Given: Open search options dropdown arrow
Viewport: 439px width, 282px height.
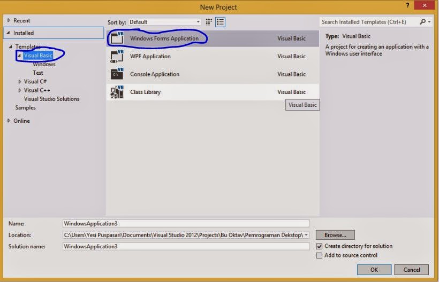Looking at the screenshot, I should 429,22.
